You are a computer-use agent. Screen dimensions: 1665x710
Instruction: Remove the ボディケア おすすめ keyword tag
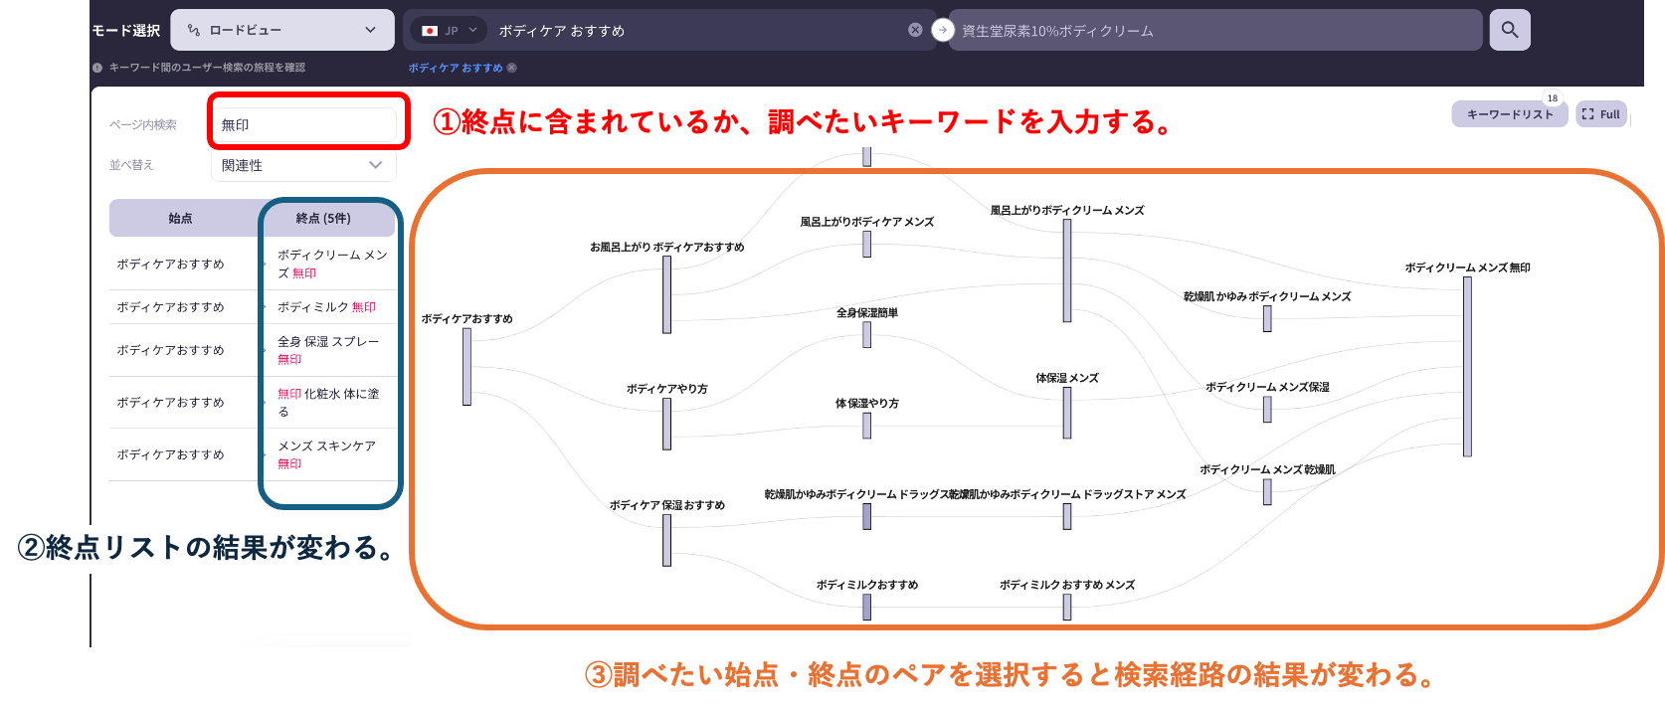(x=512, y=69)
